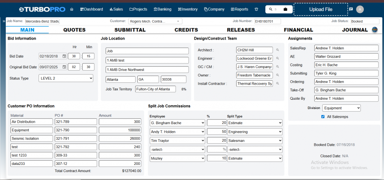Open the Reports menu
The height and width of the screenshot is (180, 384).
pyautogui.click(x=239, y=9)
